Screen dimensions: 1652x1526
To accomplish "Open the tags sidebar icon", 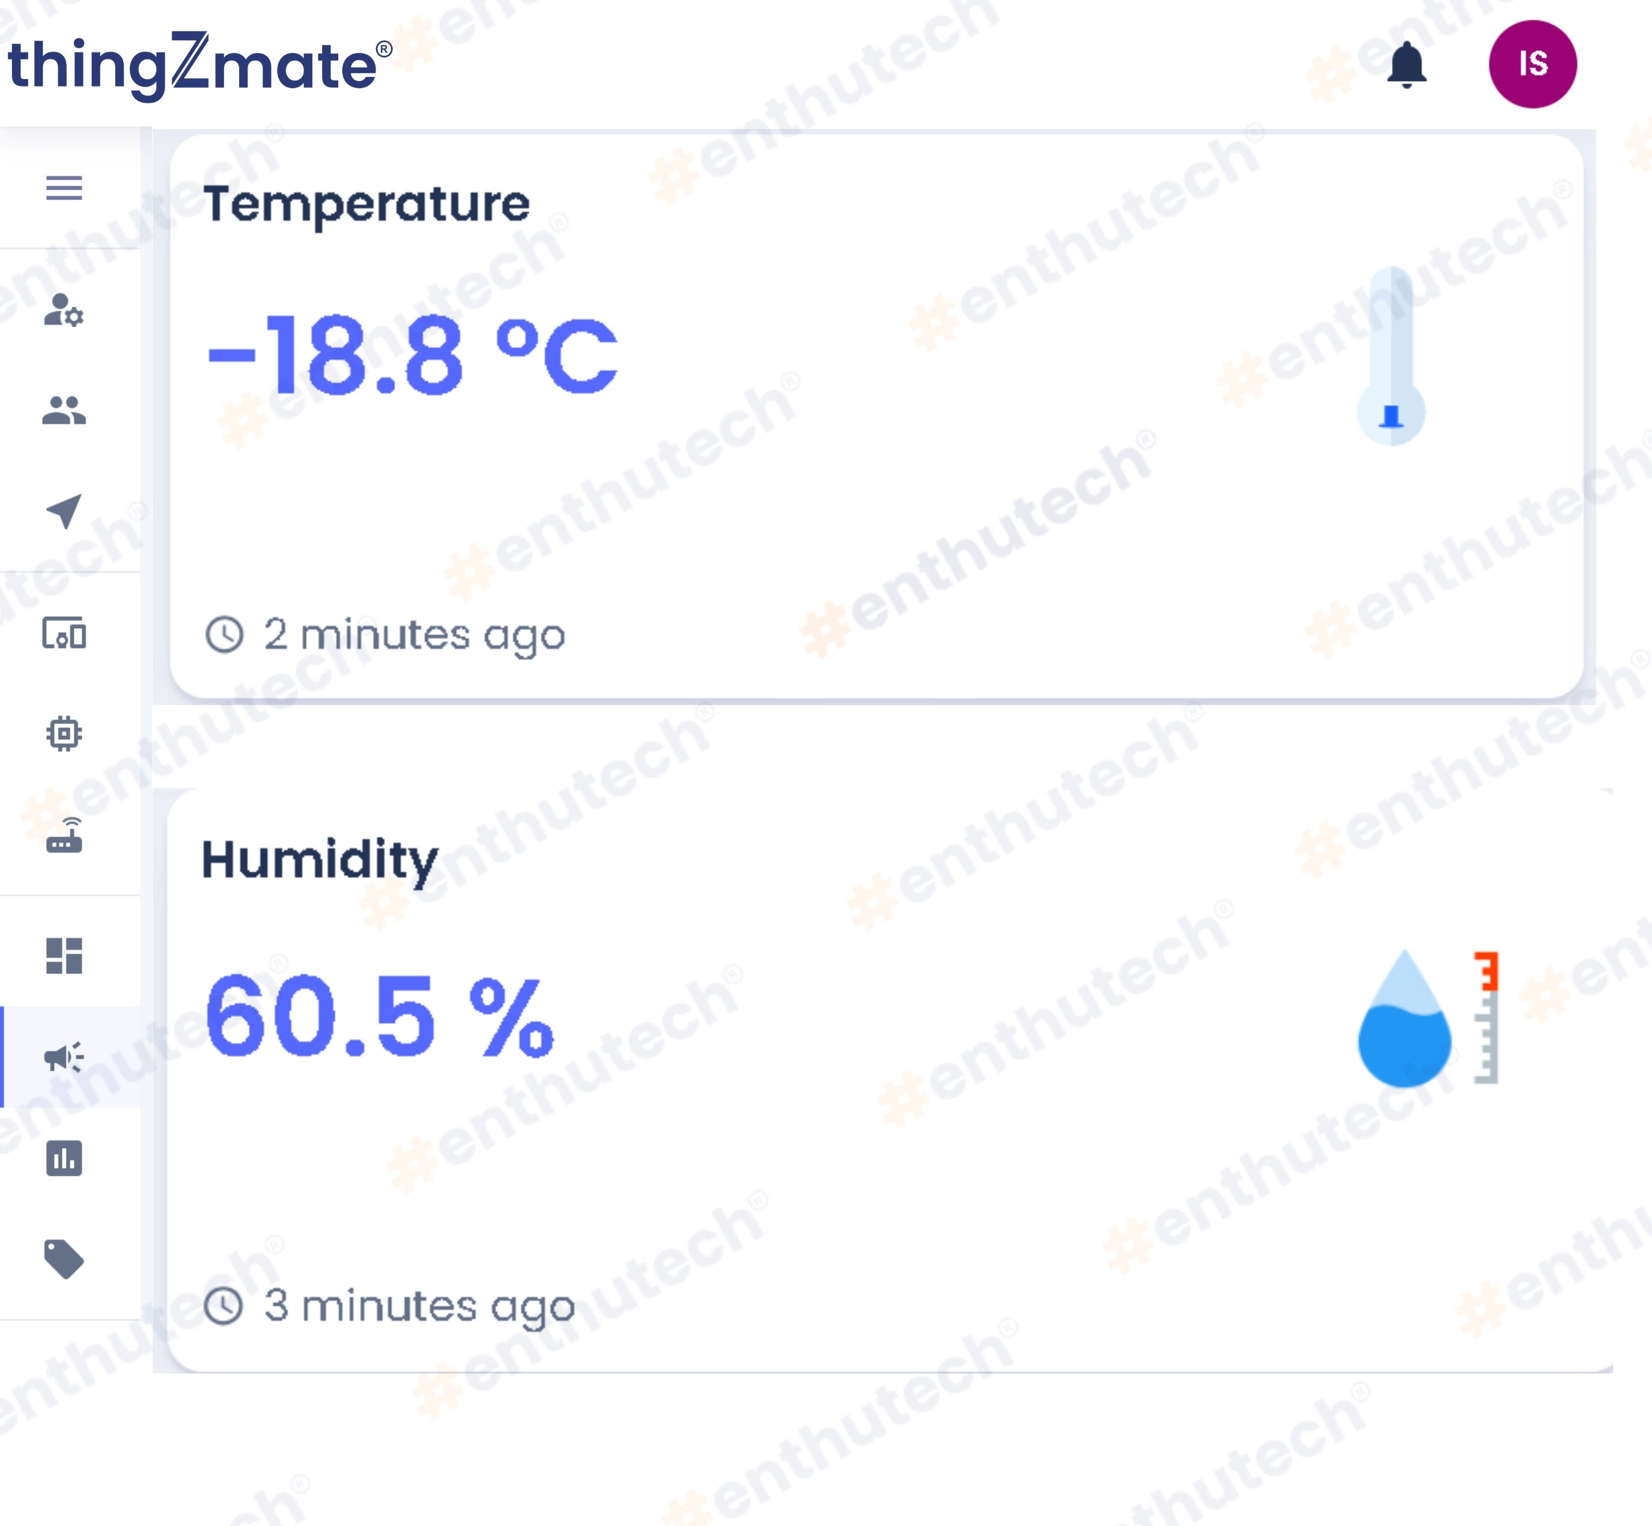I will pyautogui.click(x=64, y=1259).
